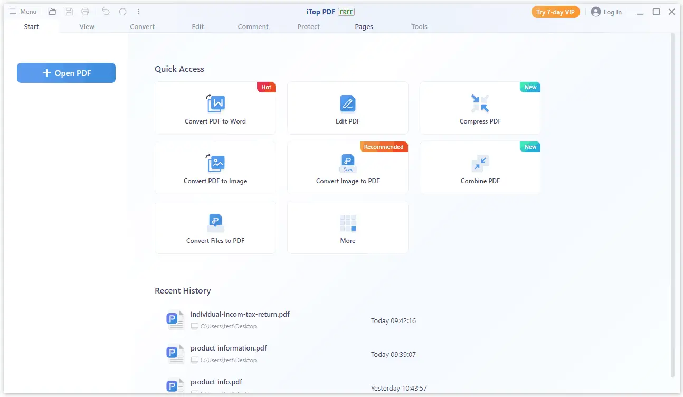Open the three-dot more options icon

click(139, 12)
